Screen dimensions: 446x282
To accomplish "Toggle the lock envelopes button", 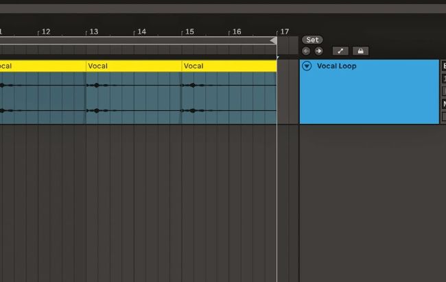I will coord(360,51).
